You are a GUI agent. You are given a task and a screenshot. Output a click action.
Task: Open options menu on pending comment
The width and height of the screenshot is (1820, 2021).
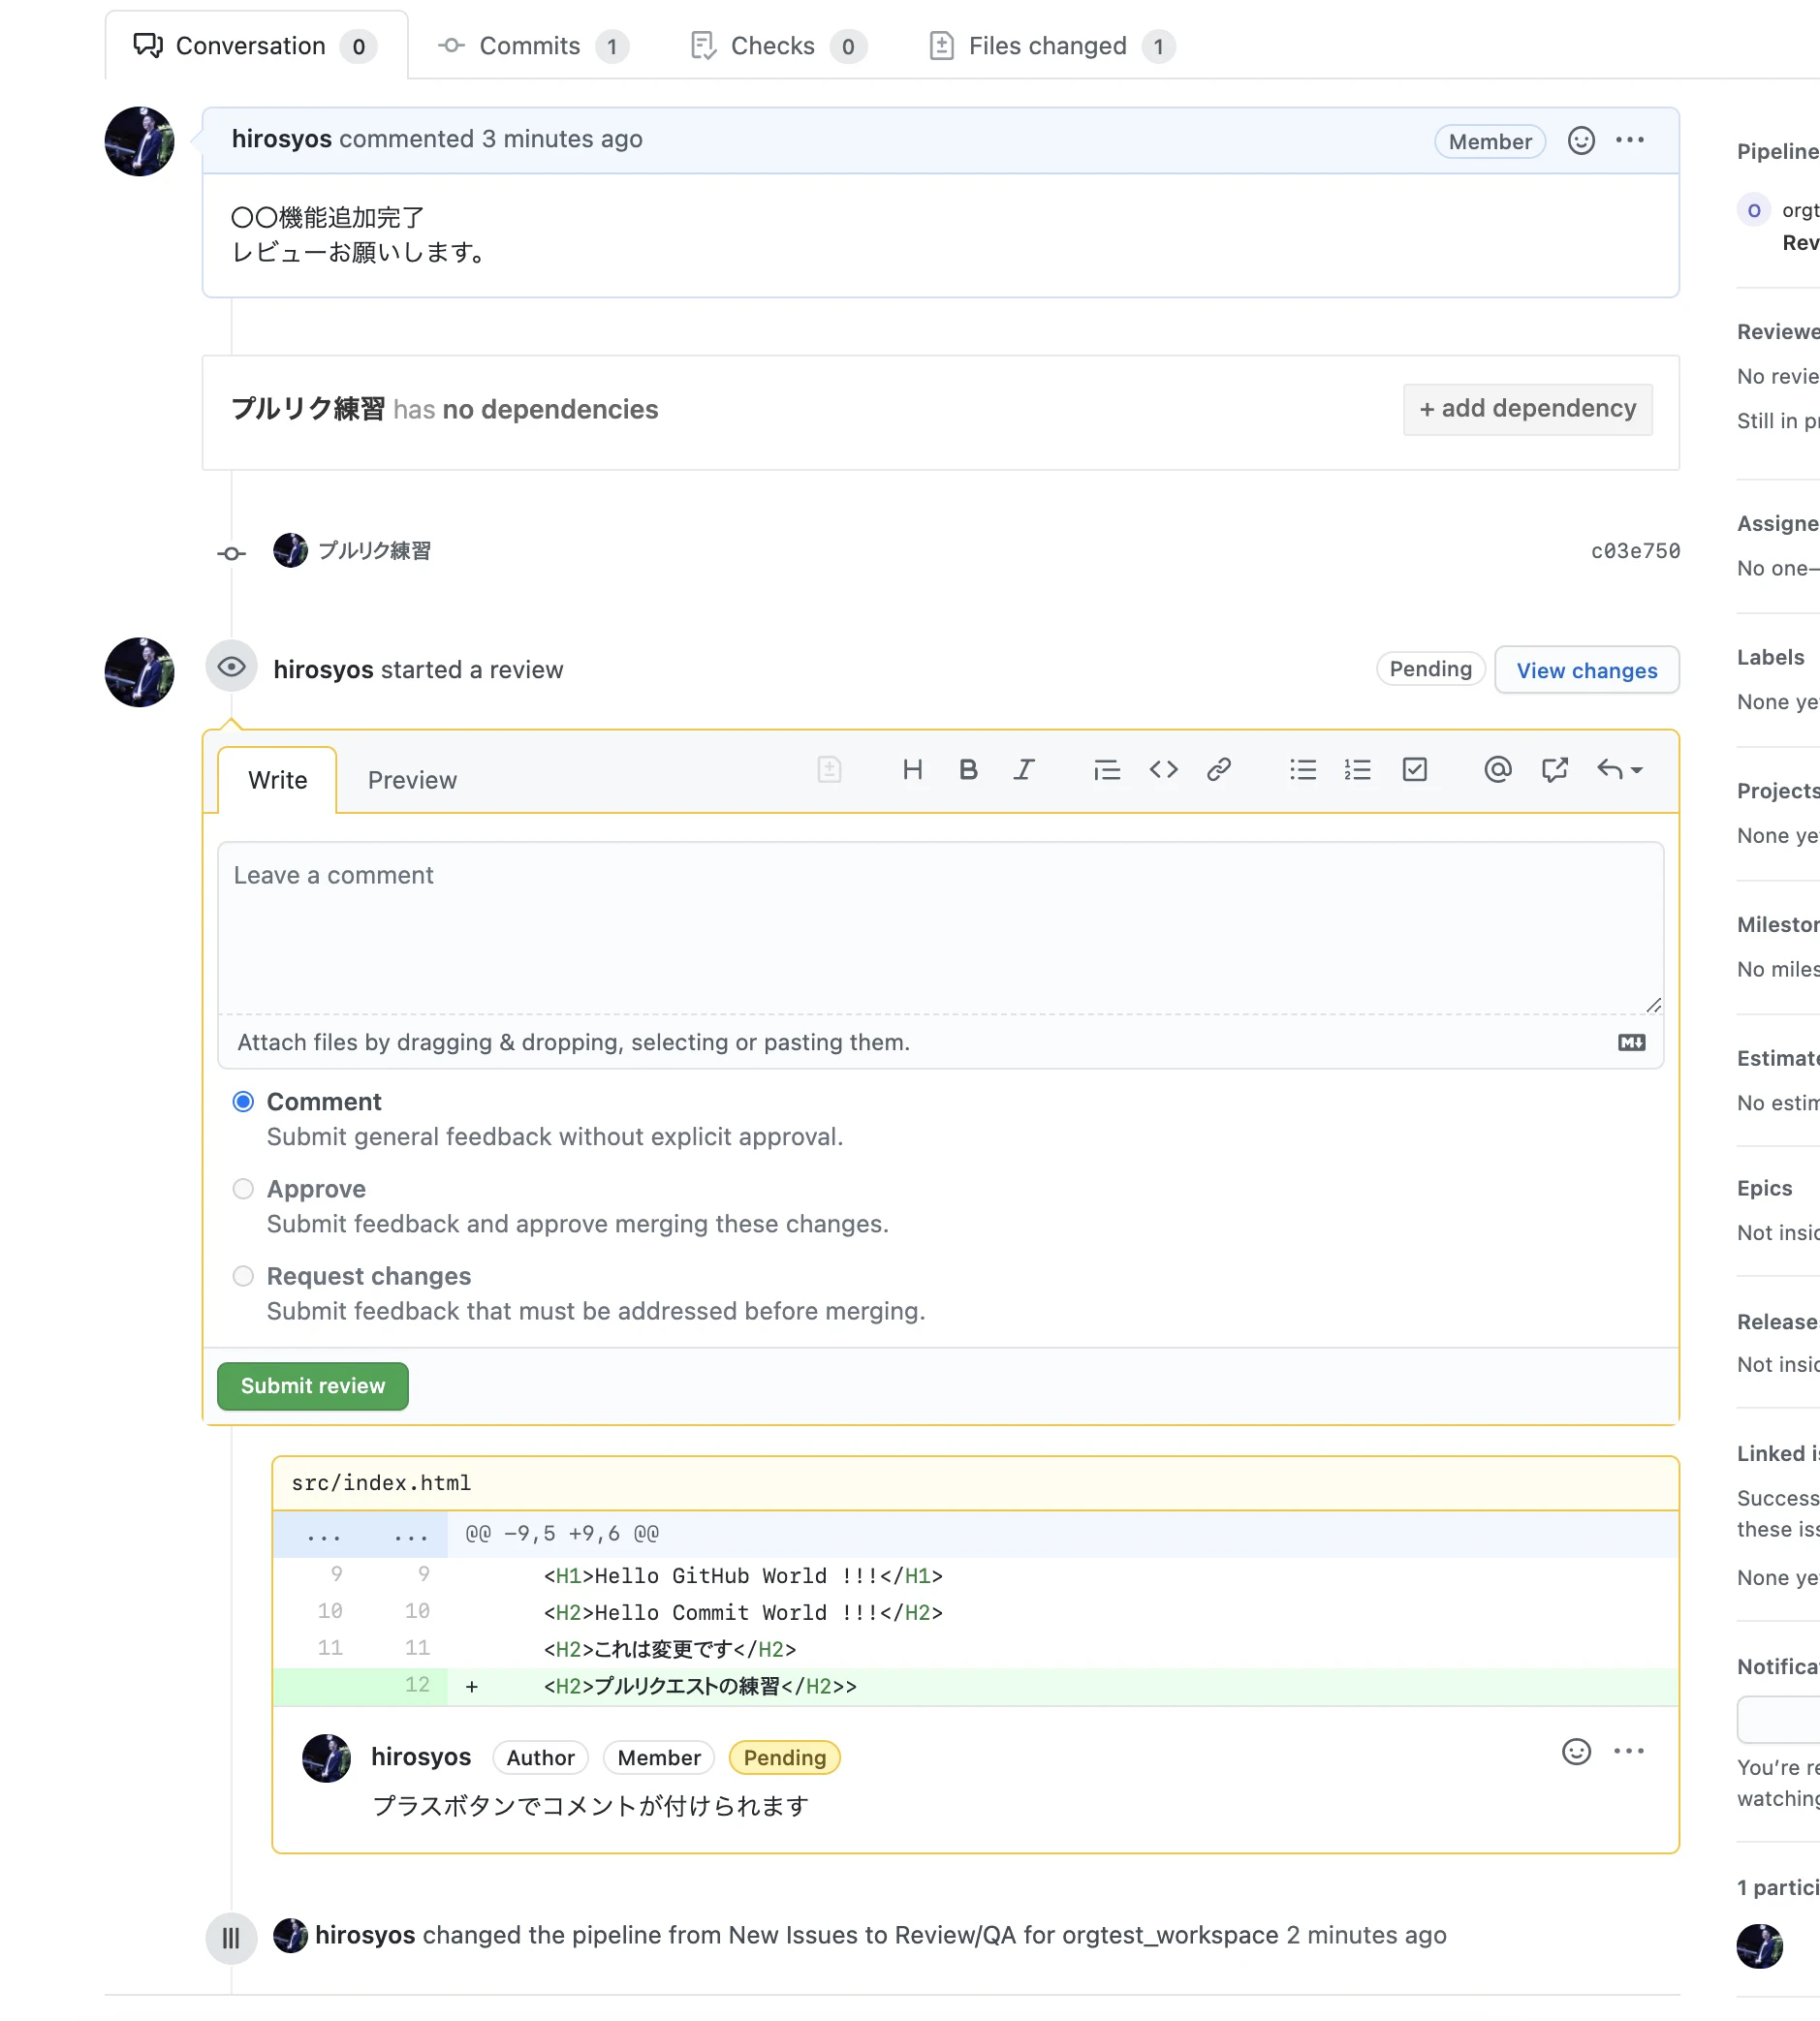[1629, 1751]
